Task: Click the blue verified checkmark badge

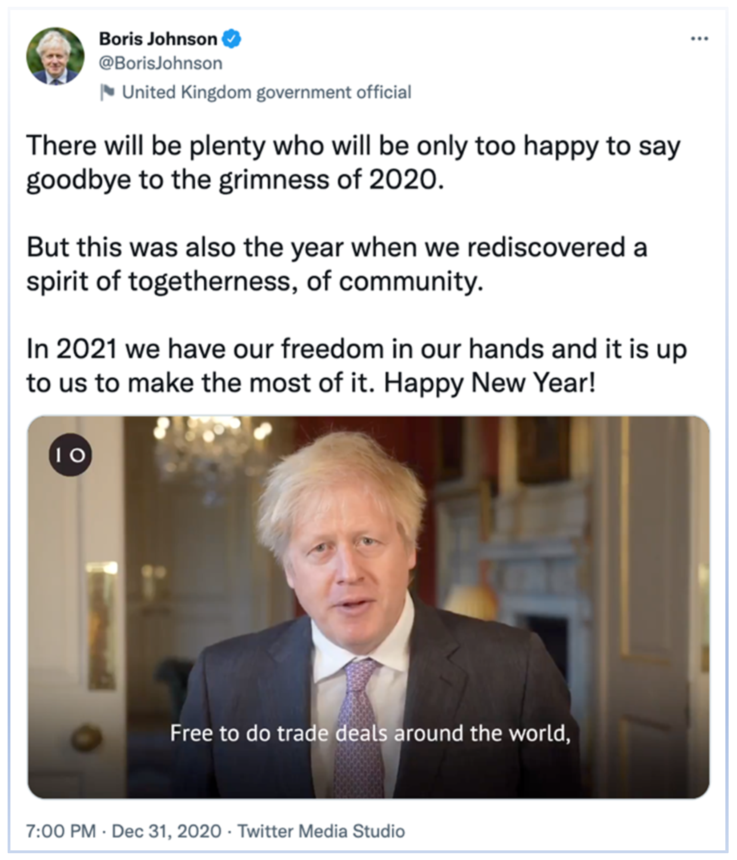Action: click(x=231, y=39)
